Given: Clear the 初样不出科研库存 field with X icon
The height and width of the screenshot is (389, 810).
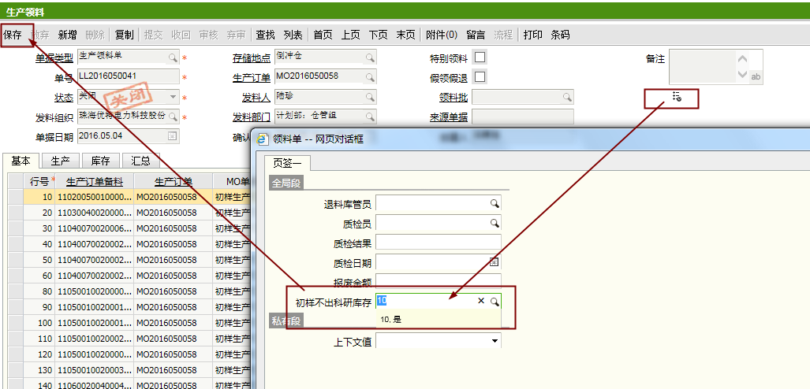Looking at the screenshot, I should pos(481,301).
